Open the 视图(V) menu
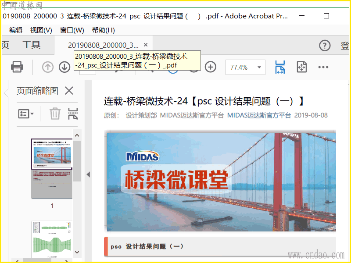Image resolution: width=351 pixels, height=263 pixels. (x=41, y=30)
